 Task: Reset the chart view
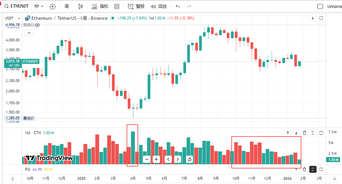coord(190,159)
